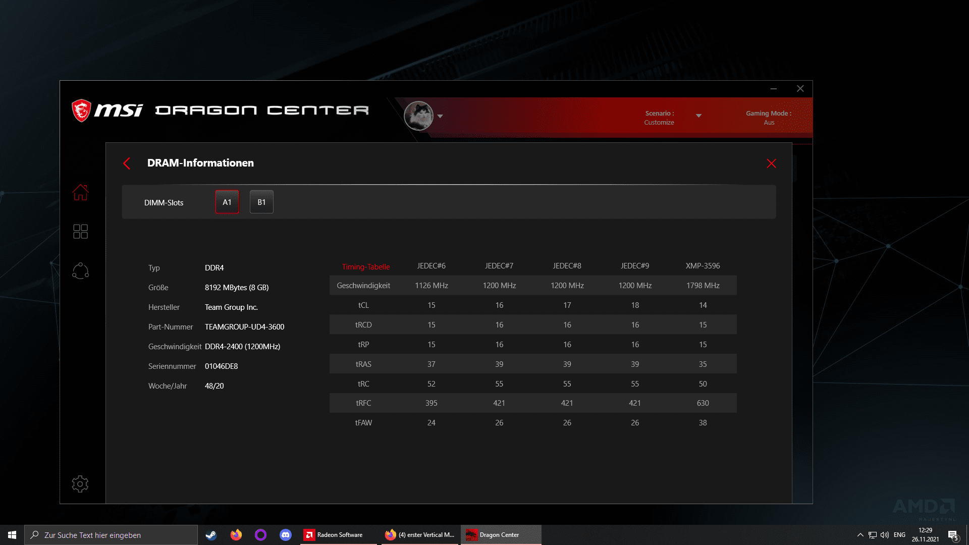Go back with the red arrow
The height and width of the screenshot is (545, 969).
pyautogui.click(x=127, y=163)
